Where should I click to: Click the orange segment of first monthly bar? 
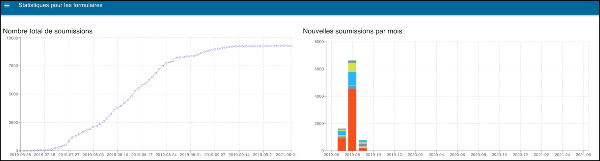pyautogui.click(x=342, y=144)
